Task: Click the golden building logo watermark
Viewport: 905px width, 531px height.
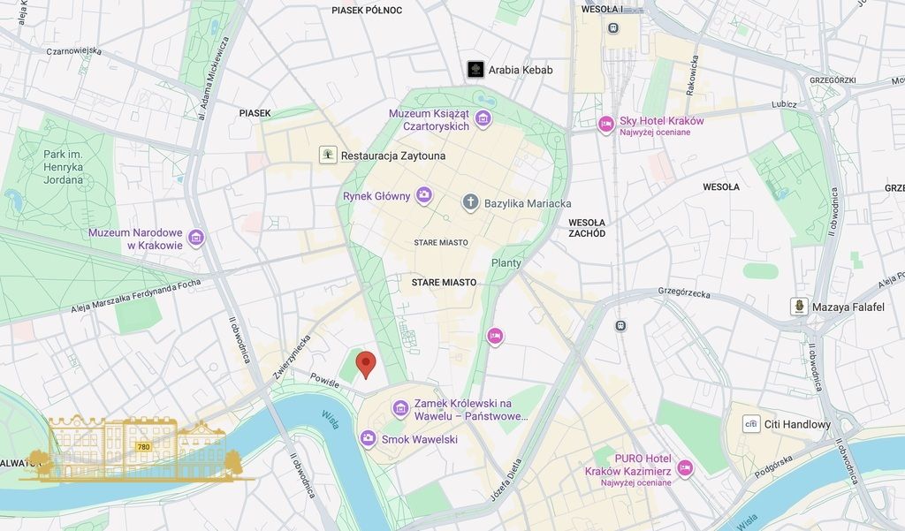Action: (135, 448)
